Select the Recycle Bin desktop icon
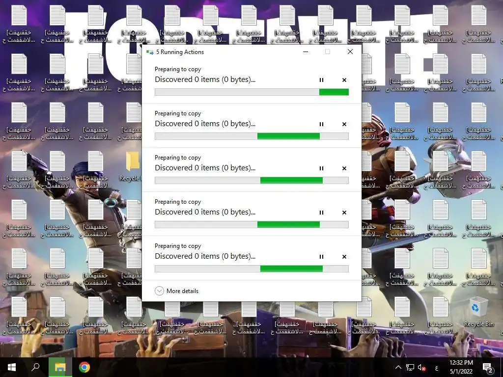The image size is (503, 377). [x=478, y=312]
